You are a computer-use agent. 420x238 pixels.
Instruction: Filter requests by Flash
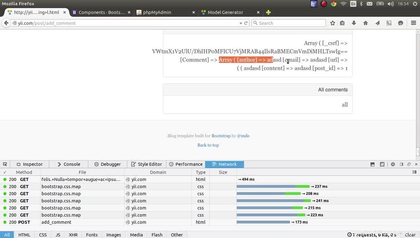(x=157, y=235)
